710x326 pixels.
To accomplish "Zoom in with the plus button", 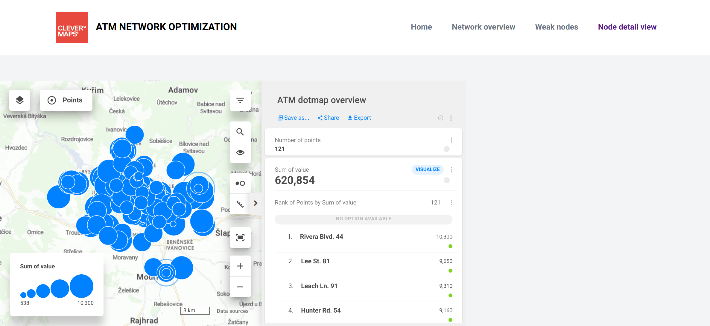I will pyautogui.click(x=240, y=266).
